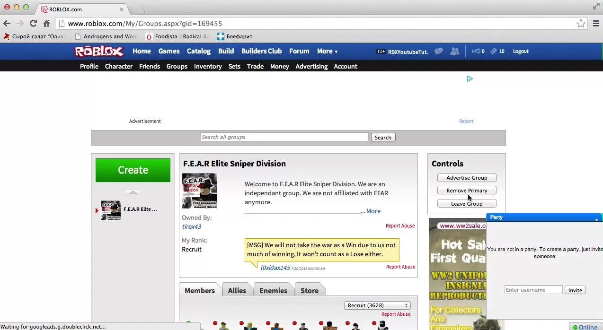The width and height of the screenshot is (603, 330).
Task: Open the ROBLOX logo home link
Action: (x=99, y=52)
